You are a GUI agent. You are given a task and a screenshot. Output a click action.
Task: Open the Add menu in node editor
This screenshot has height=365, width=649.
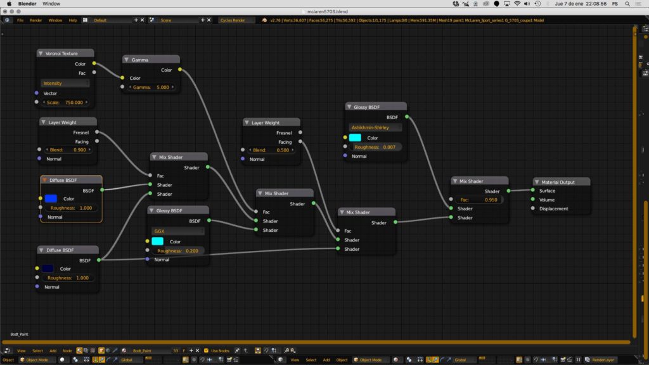pos(53,350)
